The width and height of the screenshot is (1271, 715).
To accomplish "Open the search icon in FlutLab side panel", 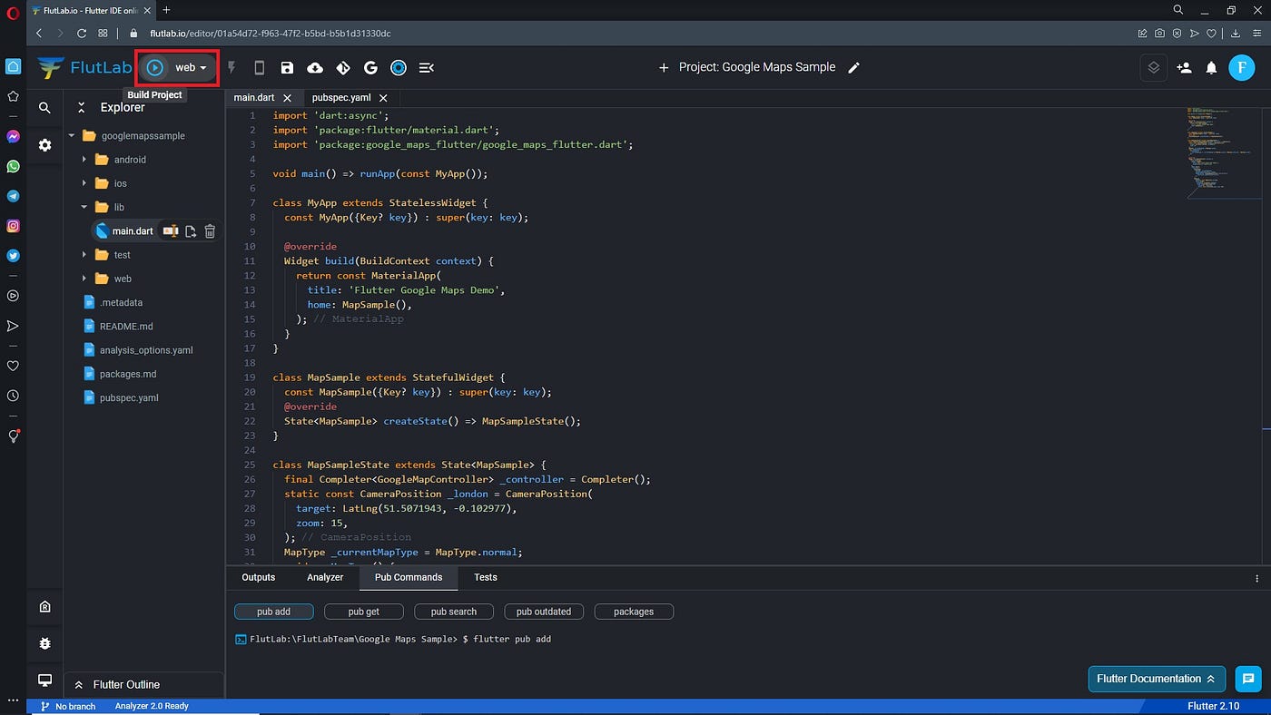I will [x=44, y=108].
